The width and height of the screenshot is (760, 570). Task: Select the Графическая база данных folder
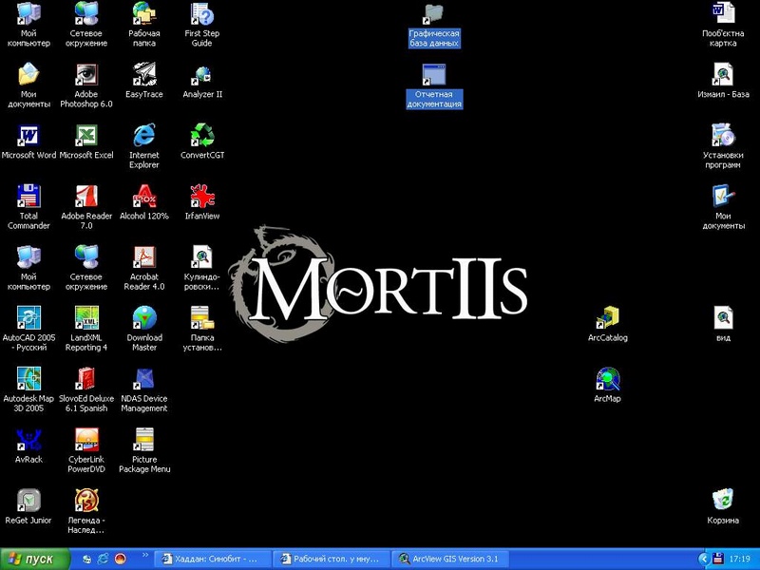click(x=434, y=25)
